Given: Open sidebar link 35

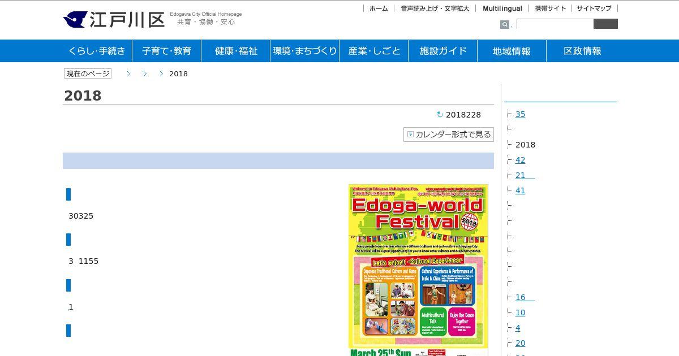Looking at the screenshot, I should (520, 114).
